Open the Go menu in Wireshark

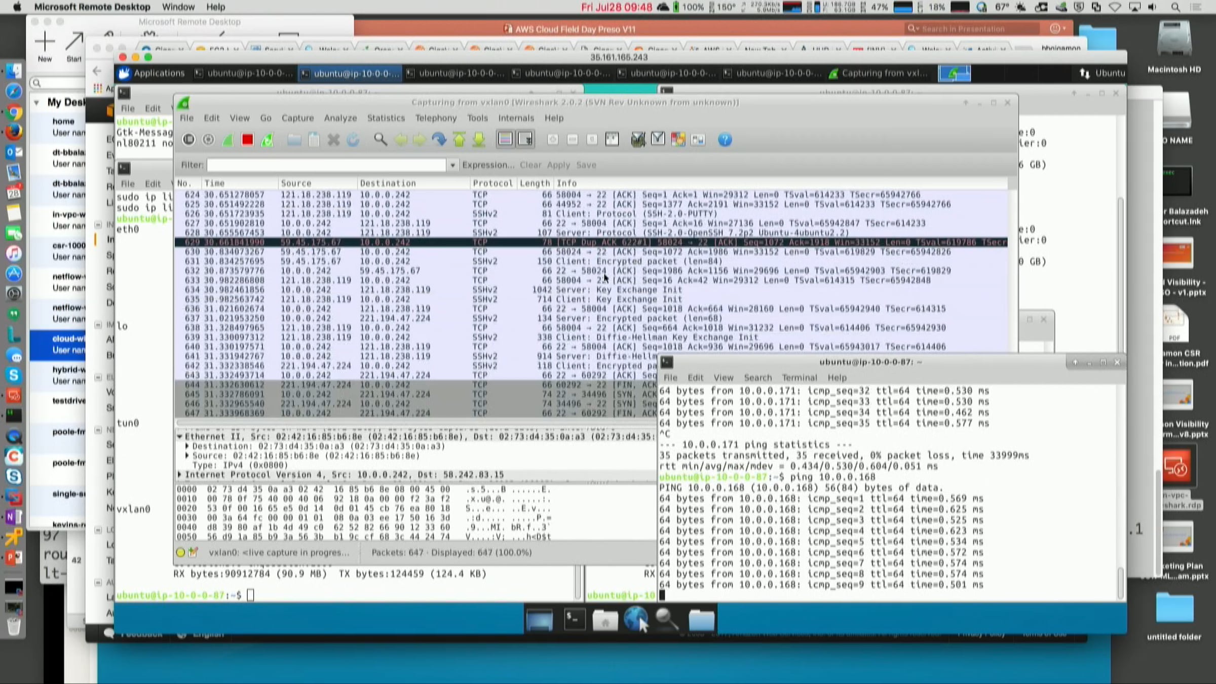pos(265,118)
